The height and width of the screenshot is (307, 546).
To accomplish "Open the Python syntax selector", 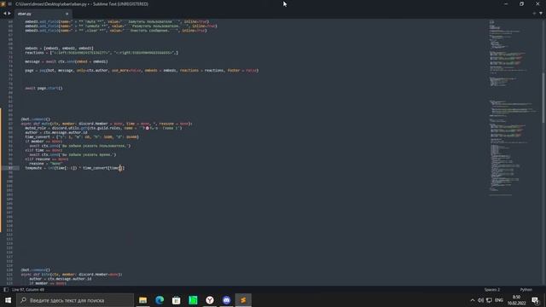I will (x=526, y=290).
